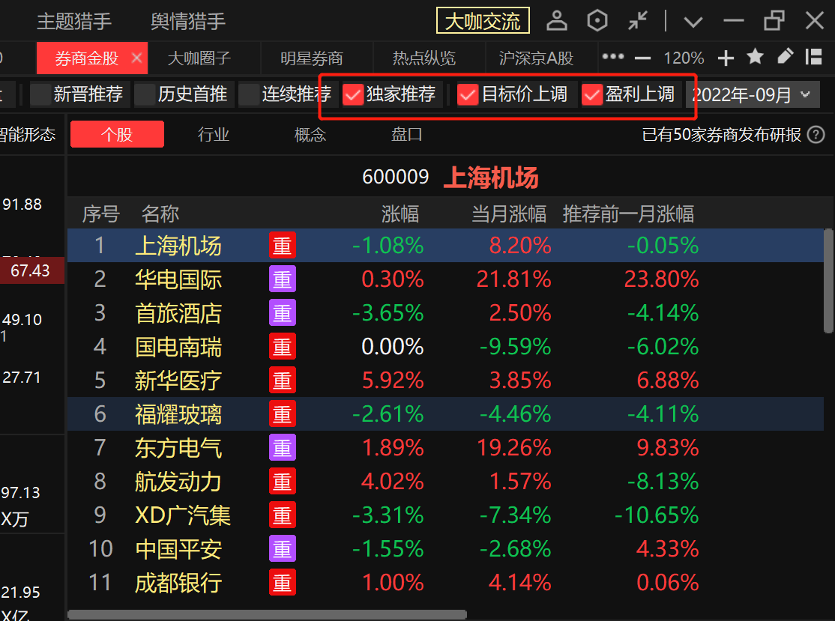Viewport: 835px width, 621px height.
Task: Click the red 重 badge for 新华医疗
Action: pyautogui.click(x=283, y=381)
